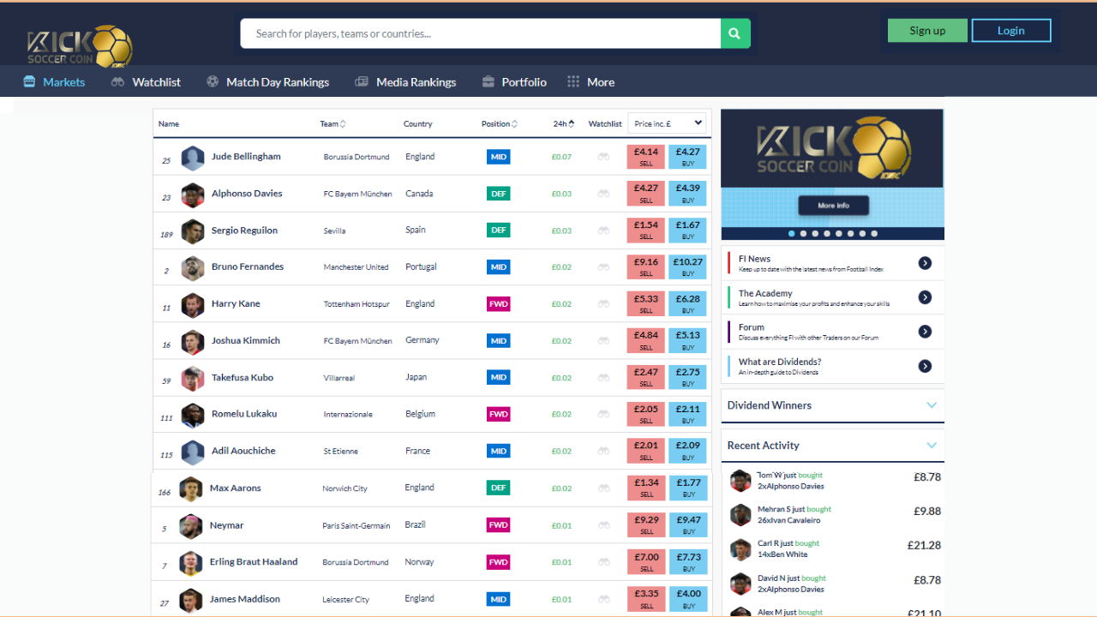This screenshot has width=1097, height=617.
Task: Click the player search input field
Action: [481, 33]
